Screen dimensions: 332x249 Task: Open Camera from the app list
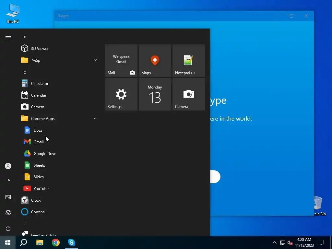click(x=59, y=107)
